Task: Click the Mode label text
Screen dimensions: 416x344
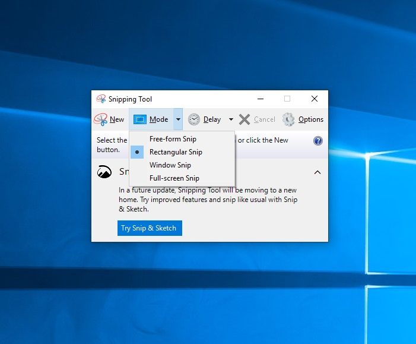Action: coord(158,119)
